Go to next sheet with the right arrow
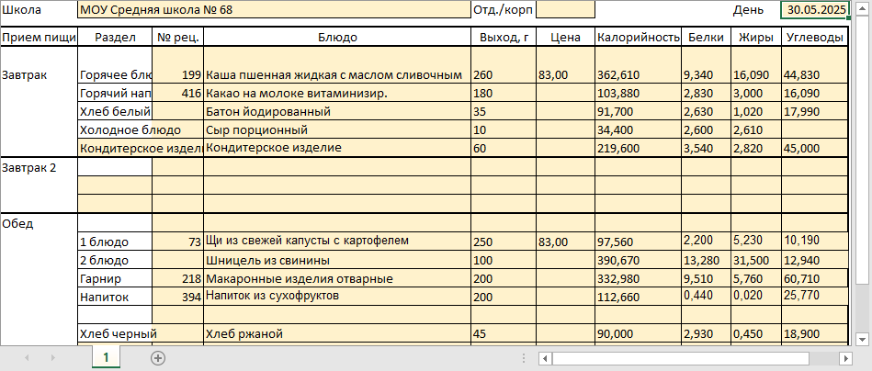The height and width of the screenshot is (371, 872). [52, 358]
